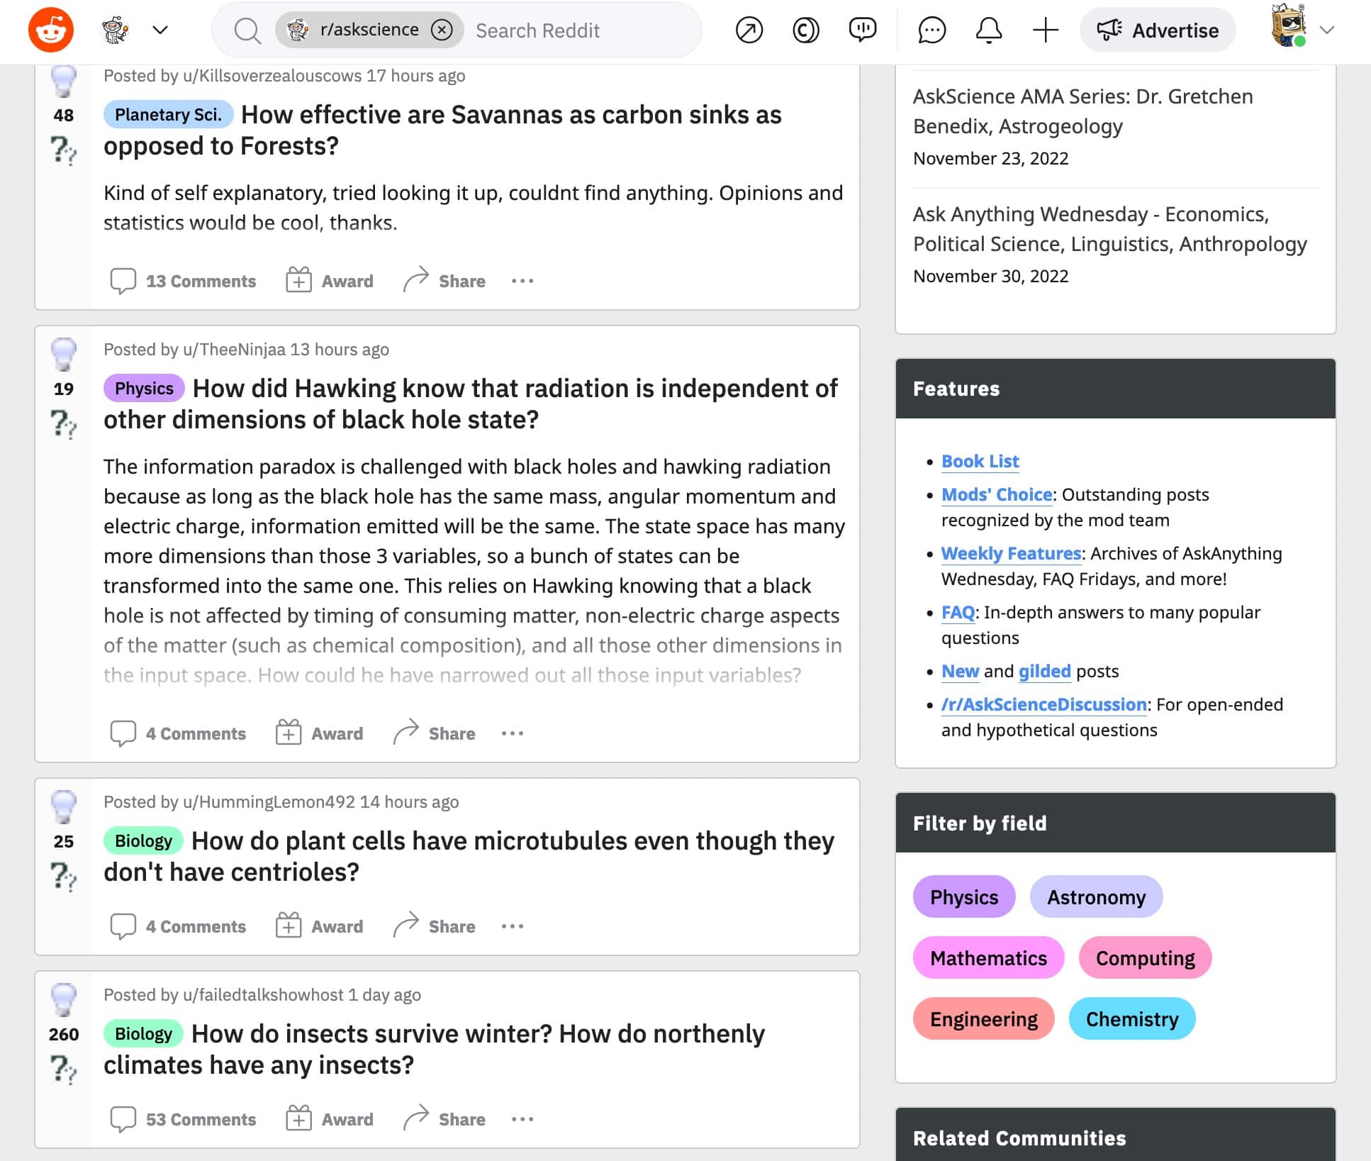Open the Book List link
The height and width of the screenshot is (1161, 1371).
978,460
